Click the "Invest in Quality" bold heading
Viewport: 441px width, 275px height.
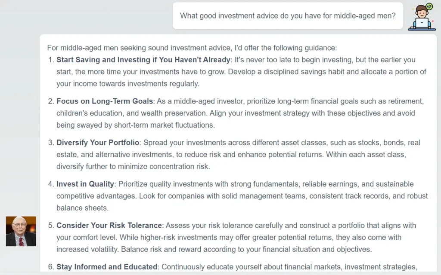click(x=85, y=184)
